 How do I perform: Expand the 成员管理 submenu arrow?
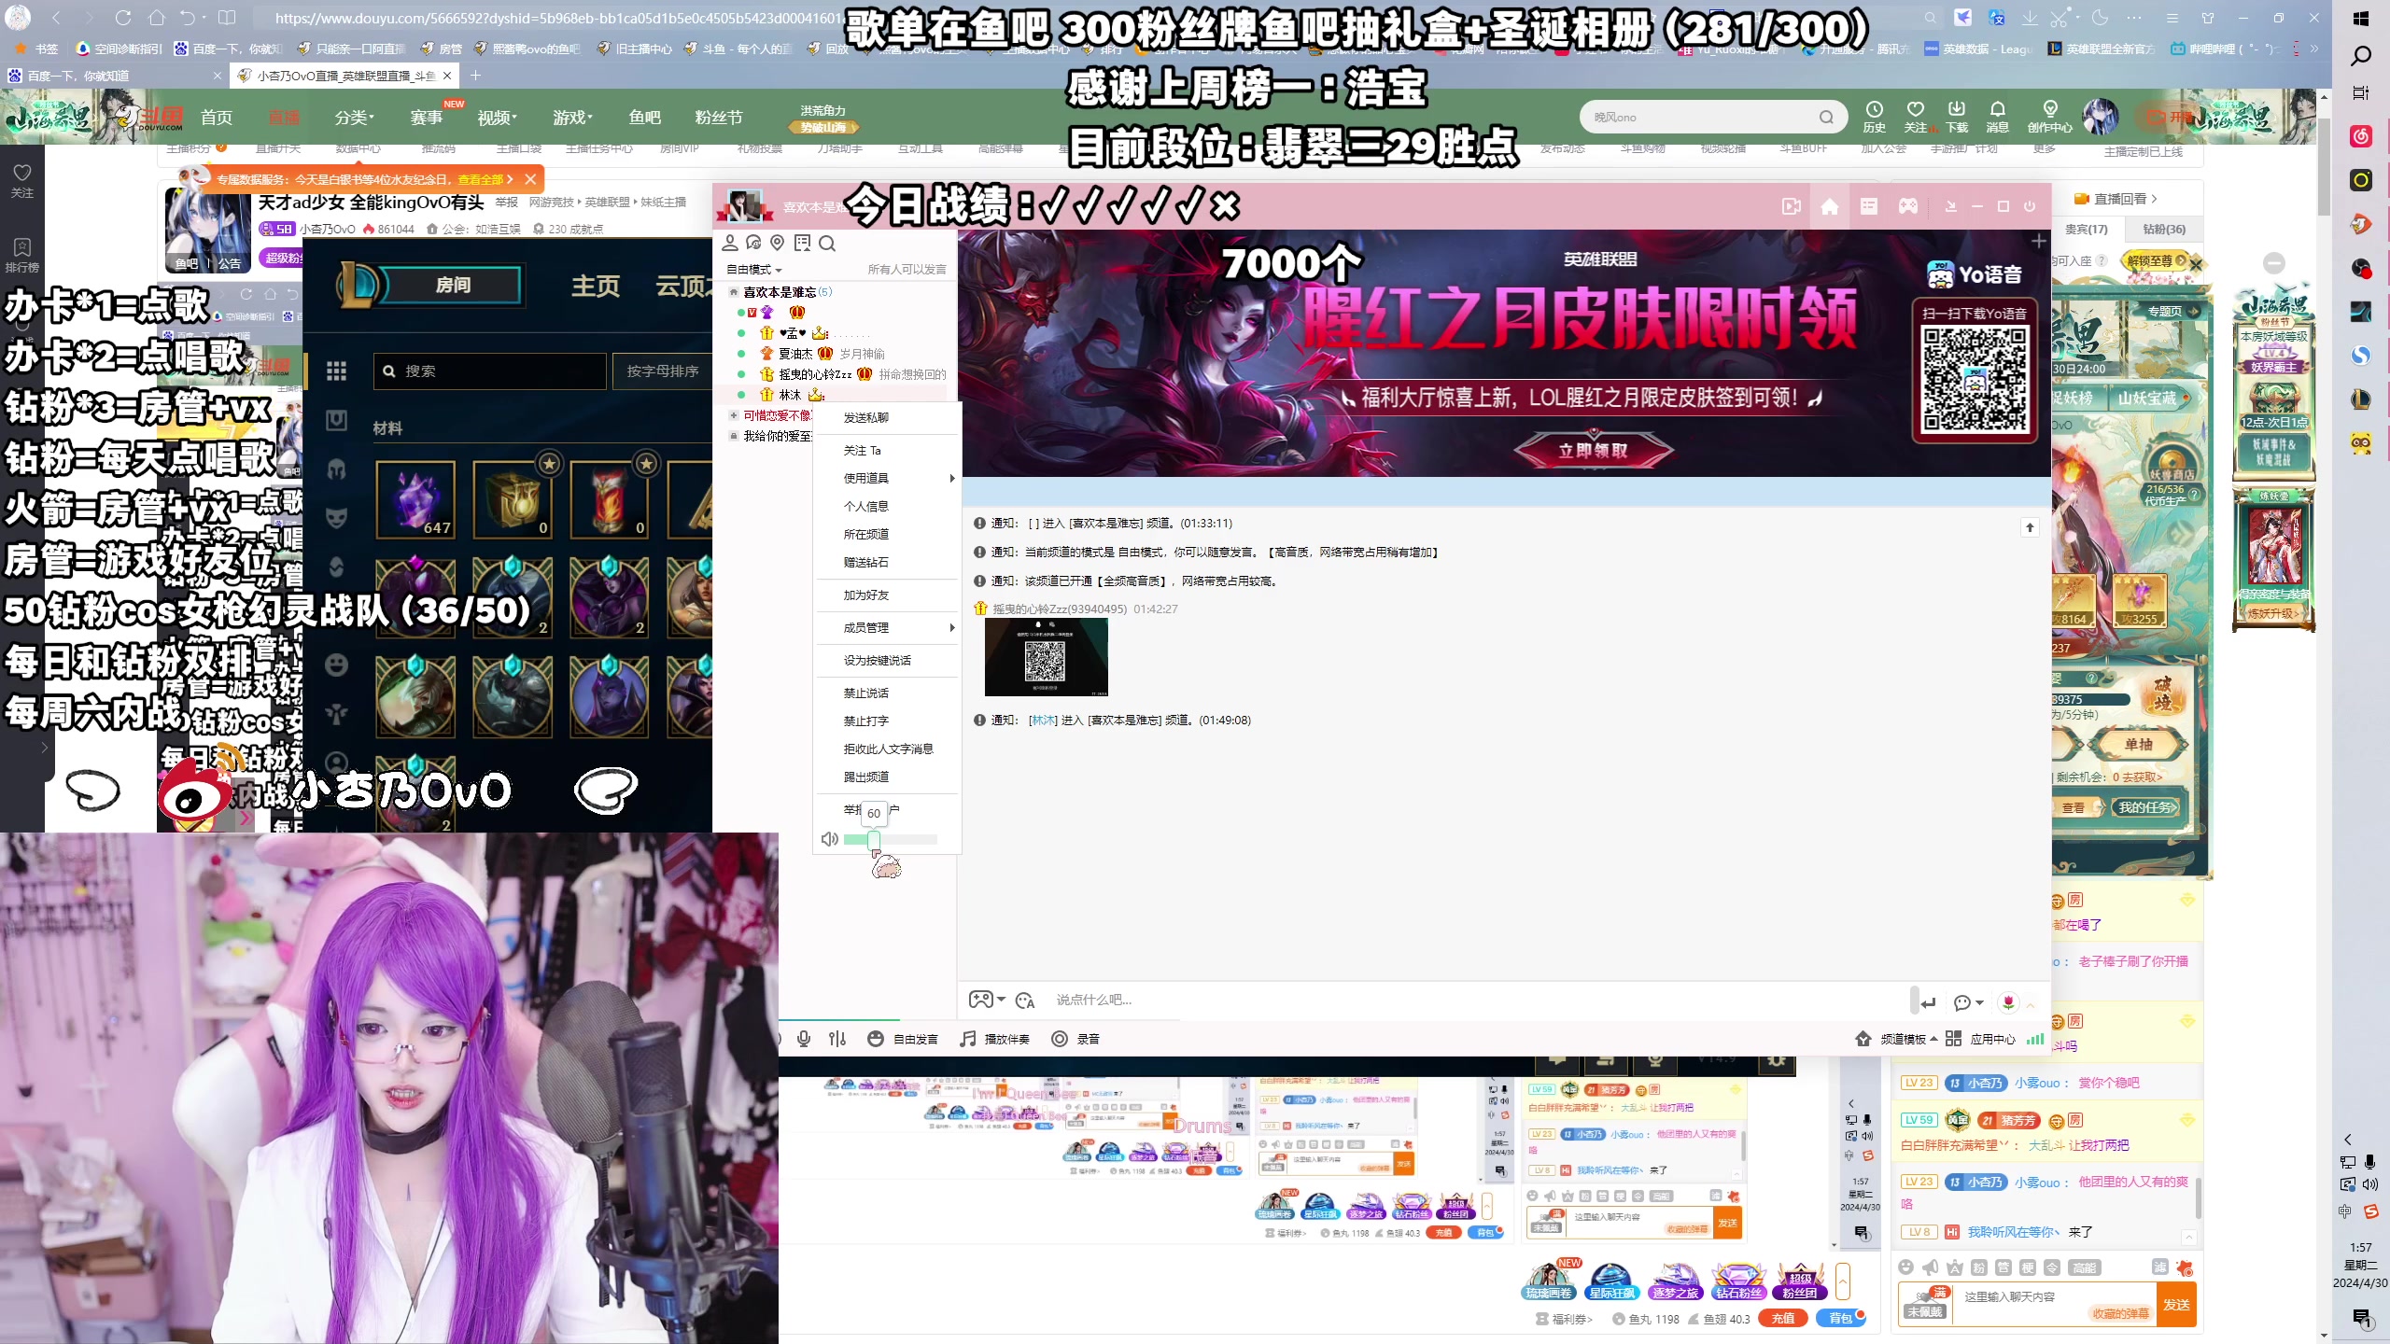[x=951, y=627]
